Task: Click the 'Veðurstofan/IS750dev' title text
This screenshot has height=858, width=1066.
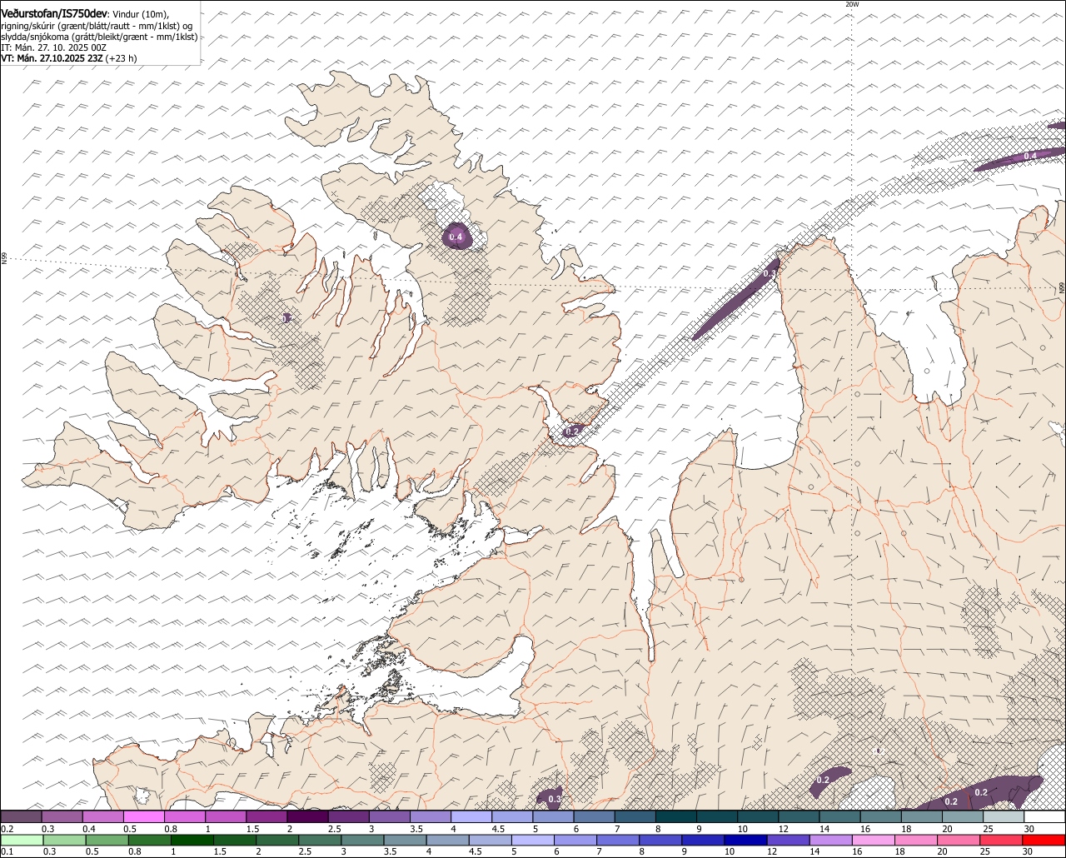Action: (x=54, y=14)
